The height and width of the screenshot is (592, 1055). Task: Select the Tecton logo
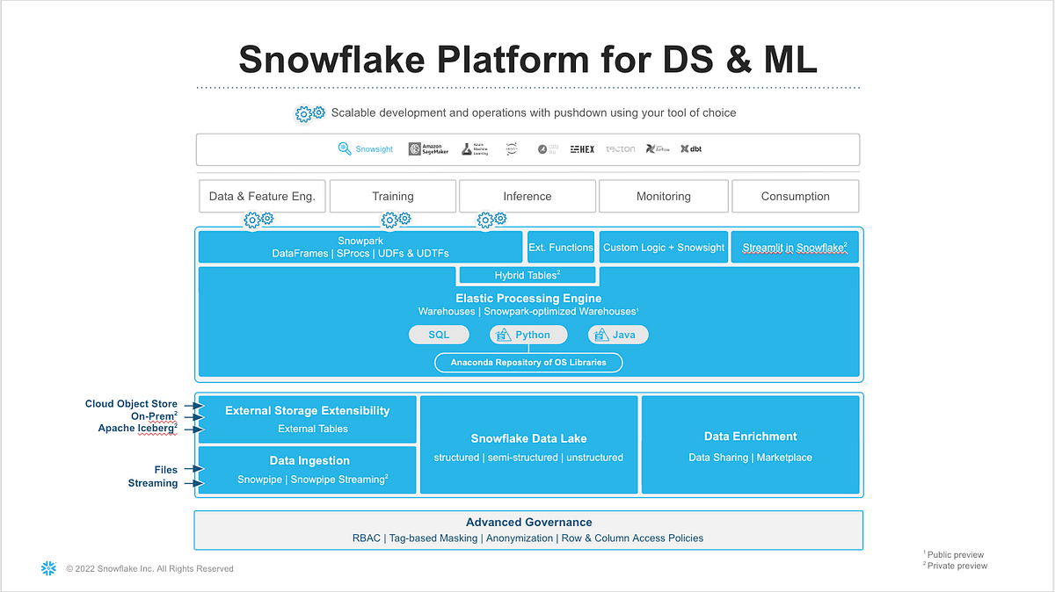click(620, 148)
